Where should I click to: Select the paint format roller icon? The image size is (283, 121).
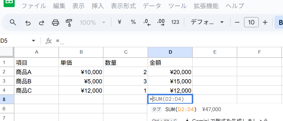[69, 22]
